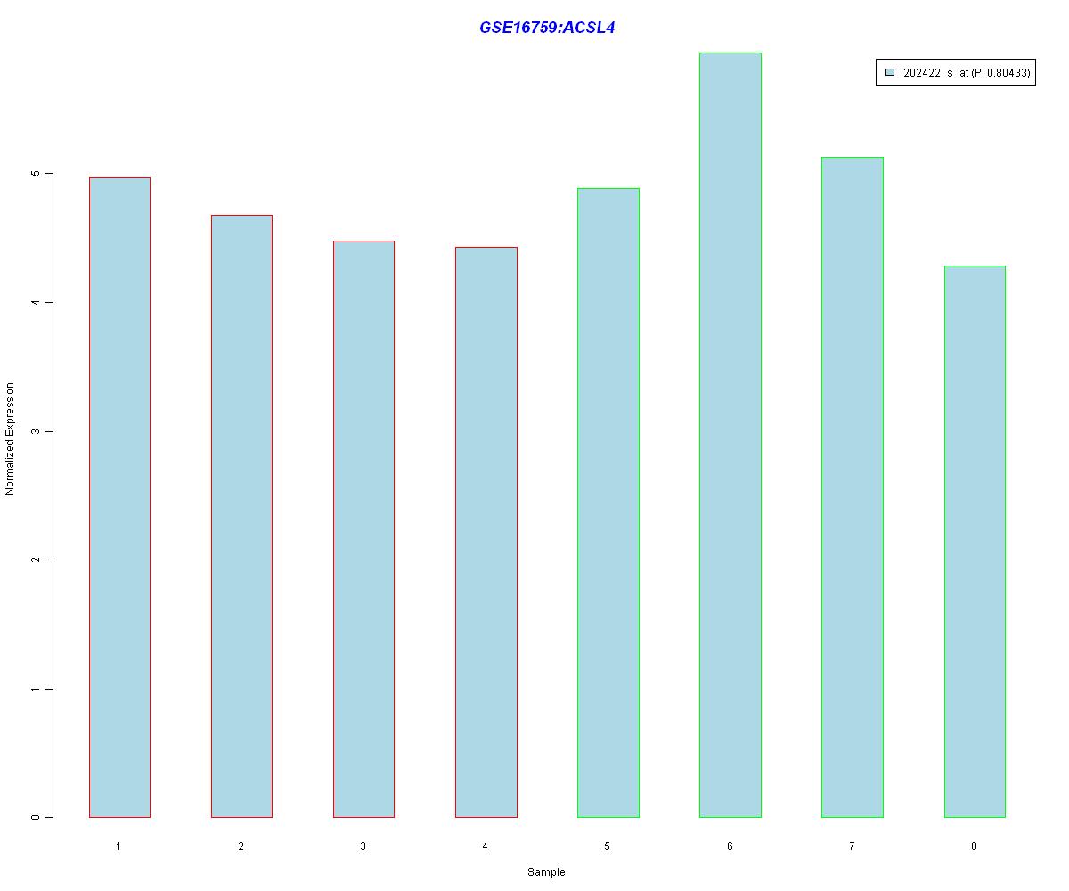This screenshot has height=891, width=1069.
Task: Click legend label 202422_s_at (P: 0.80433)
Action: click(x=967, y=73)
